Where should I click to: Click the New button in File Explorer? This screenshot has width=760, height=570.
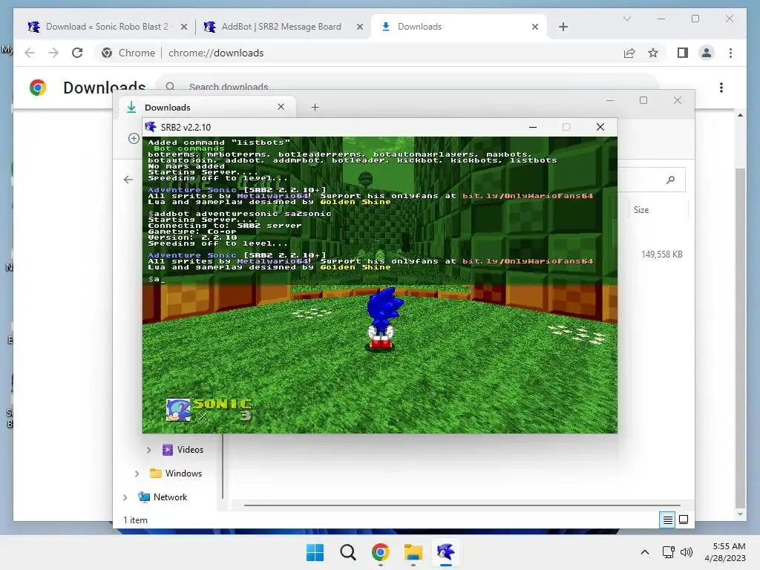coord(134,139)
